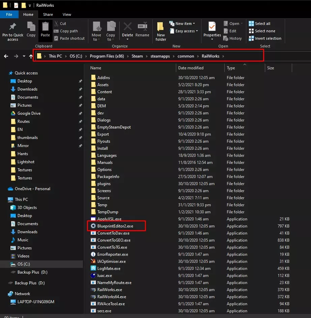Expand the Delete options arrow
This screenshot has width=311, height=318.
[128, 39]
